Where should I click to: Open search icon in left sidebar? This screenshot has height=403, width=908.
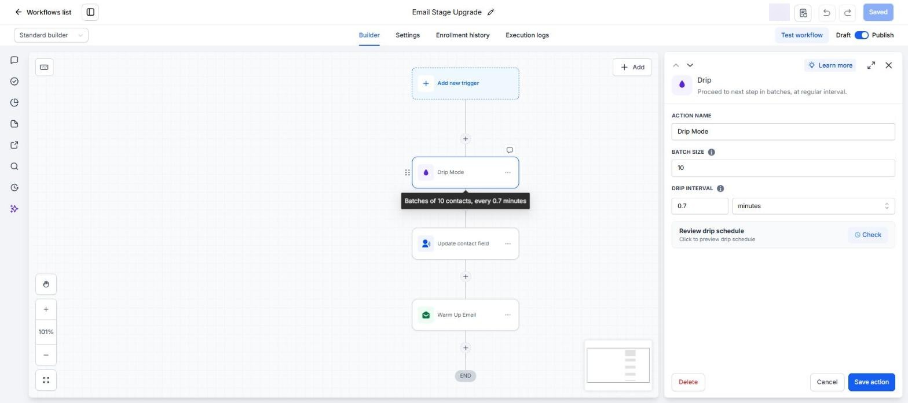point(14,167)
